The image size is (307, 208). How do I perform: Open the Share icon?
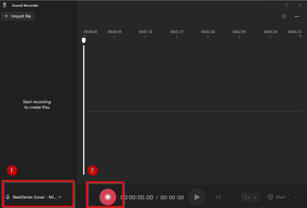(284, 16)
